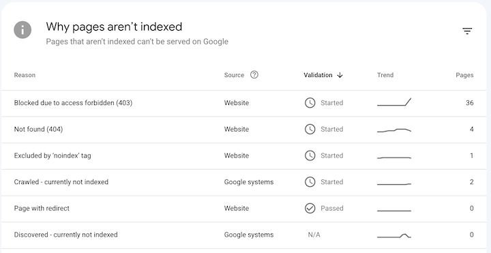This screenshot has width=491, height=253.
Task: Sort by the Validation column header
Action: pos(318,75)
